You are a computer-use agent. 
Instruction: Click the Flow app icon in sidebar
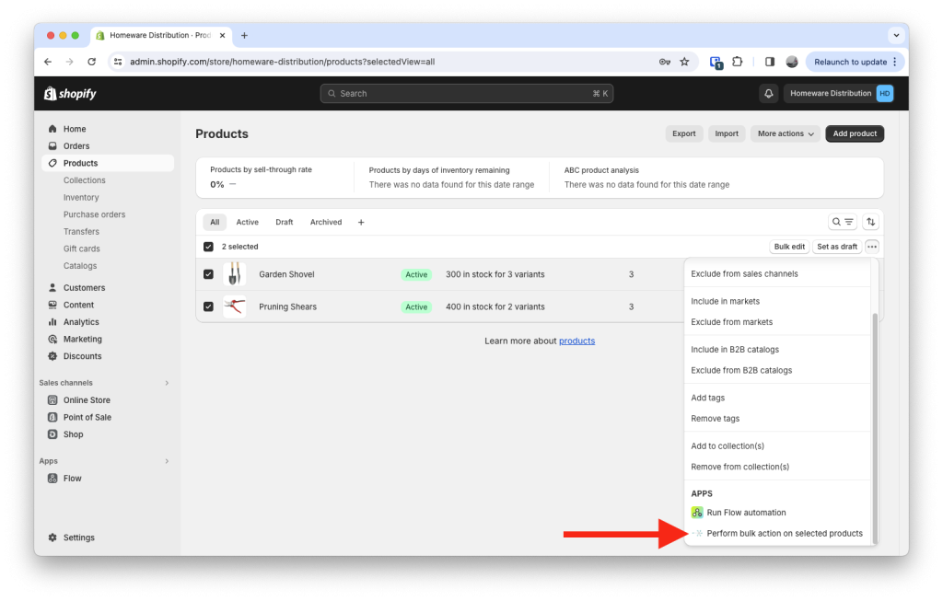point(52,479)
